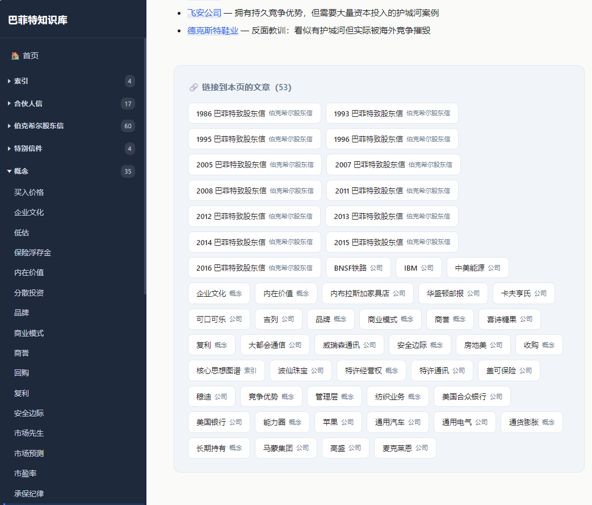Open the 2005 巴菲特致股东信 backlink

(x=255, y=165)
